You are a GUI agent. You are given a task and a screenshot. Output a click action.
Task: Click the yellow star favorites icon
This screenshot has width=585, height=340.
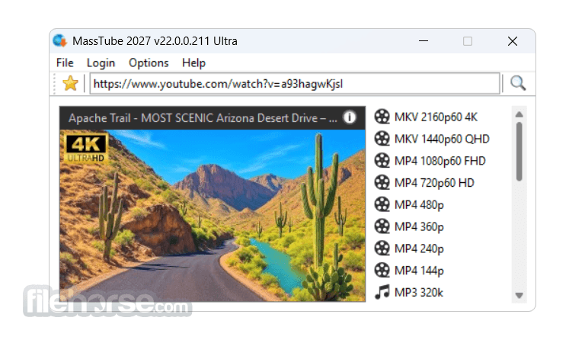(x=70, y=83)
